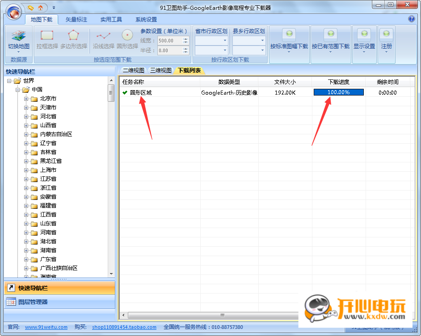Image resolution: width=421 pixels, height=336 pixels.
Task: Click the help question mark icon
Action: pos(412,19)
